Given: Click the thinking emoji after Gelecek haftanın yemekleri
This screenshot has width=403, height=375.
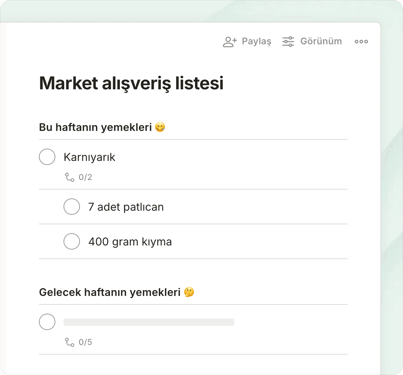Looking at the screenshot, I should click(189, 292).
